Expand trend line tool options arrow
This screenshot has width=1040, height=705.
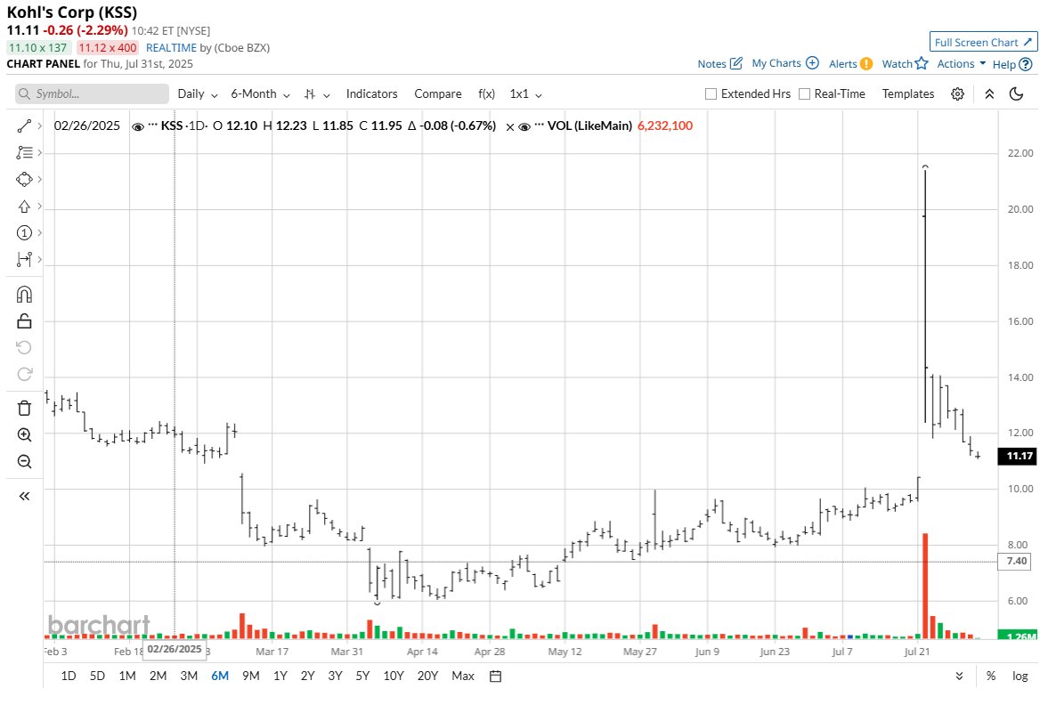40,126
